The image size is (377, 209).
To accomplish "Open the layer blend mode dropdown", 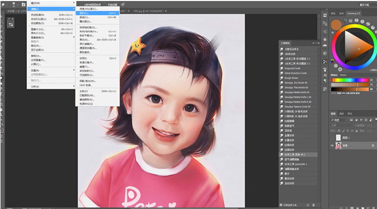I will 341,125.
